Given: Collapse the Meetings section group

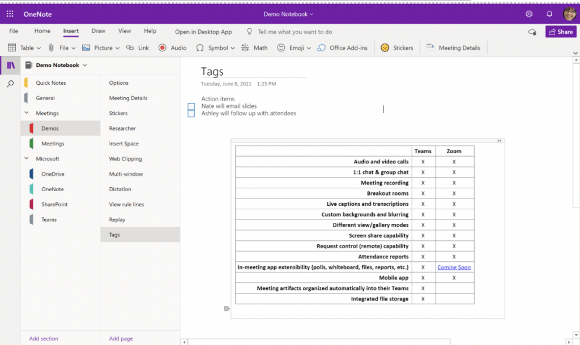Looking at the screenshot, I should pyautogui.click(x=26, y=113).
